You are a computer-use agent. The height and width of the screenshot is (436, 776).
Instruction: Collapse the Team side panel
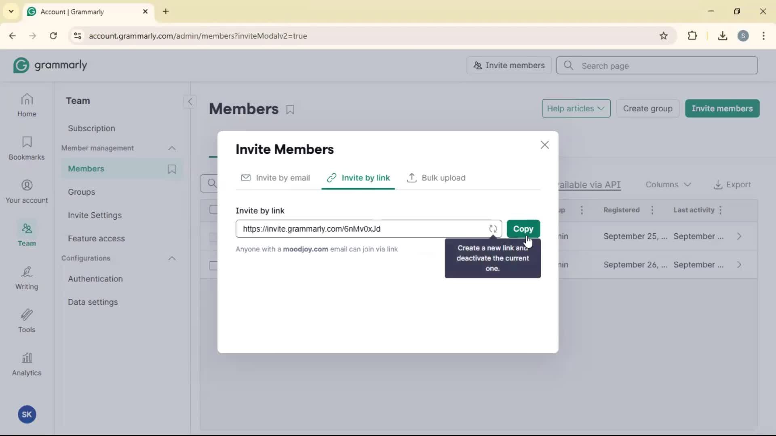pyautogui.click(x=190, y=101)
